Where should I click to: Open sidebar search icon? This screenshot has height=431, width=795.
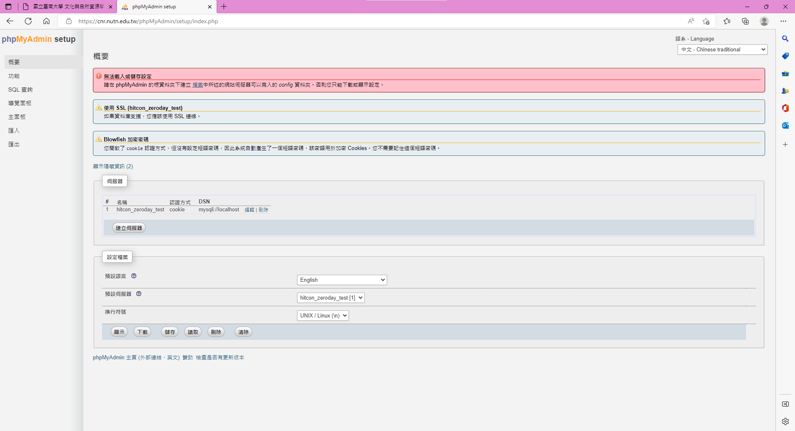(785, 39)
